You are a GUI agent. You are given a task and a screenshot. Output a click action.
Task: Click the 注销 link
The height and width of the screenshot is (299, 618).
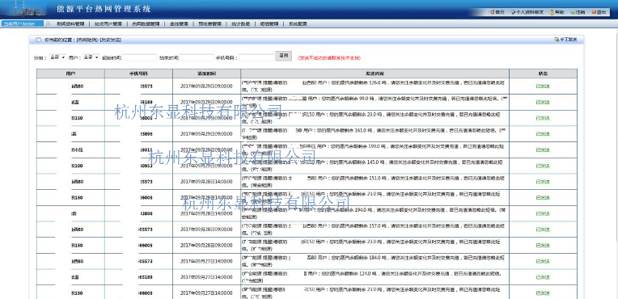click(581, 12)
